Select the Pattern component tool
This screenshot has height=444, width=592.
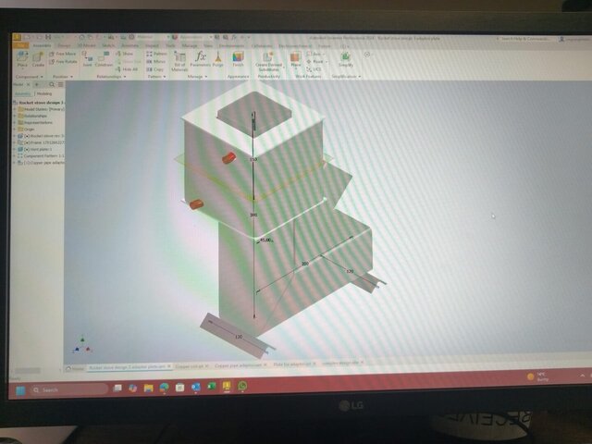point(156,54)
